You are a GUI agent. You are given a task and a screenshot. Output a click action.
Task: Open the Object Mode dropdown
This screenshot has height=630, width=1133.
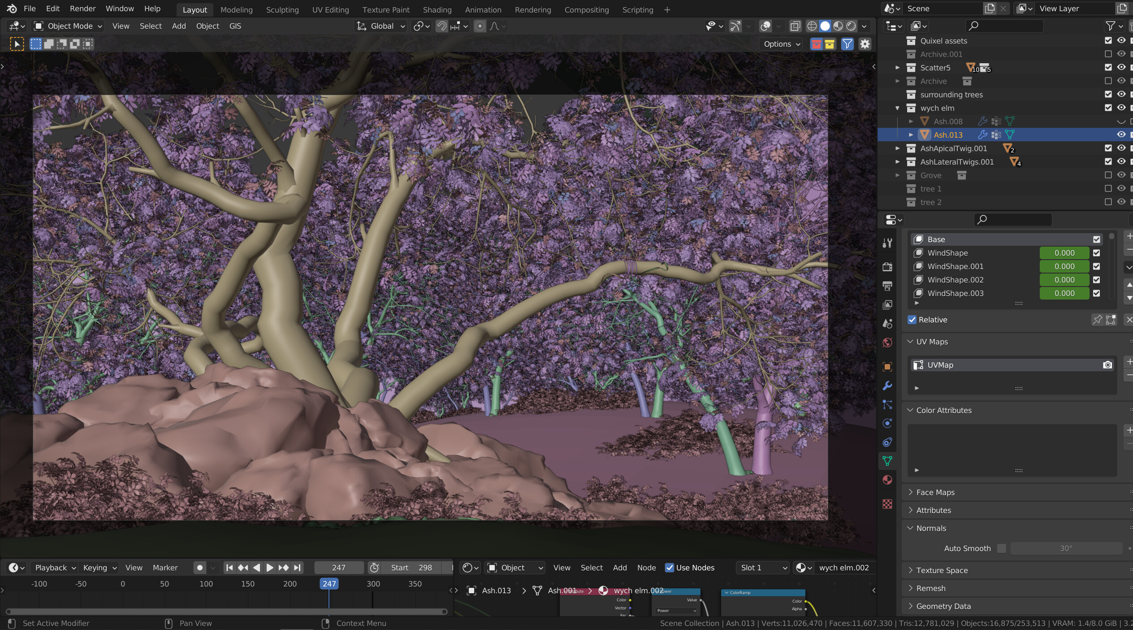69,26
